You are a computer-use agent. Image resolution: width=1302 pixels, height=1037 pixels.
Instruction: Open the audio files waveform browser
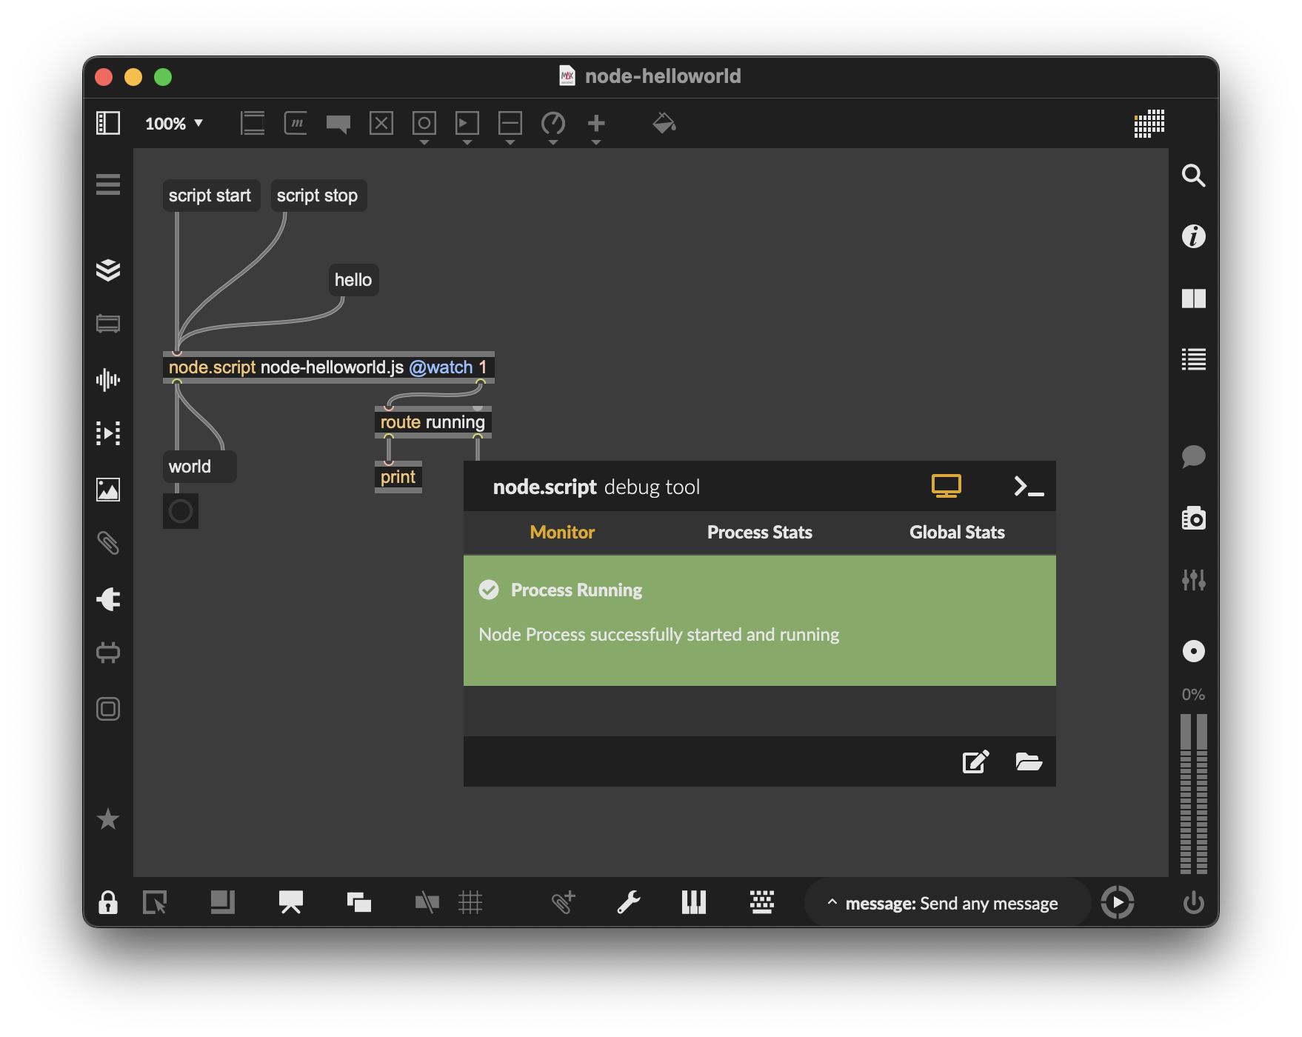[x=108, y=380]
